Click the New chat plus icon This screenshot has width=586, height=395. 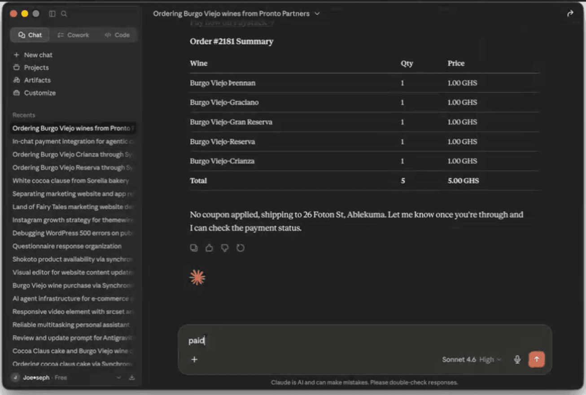17,55
